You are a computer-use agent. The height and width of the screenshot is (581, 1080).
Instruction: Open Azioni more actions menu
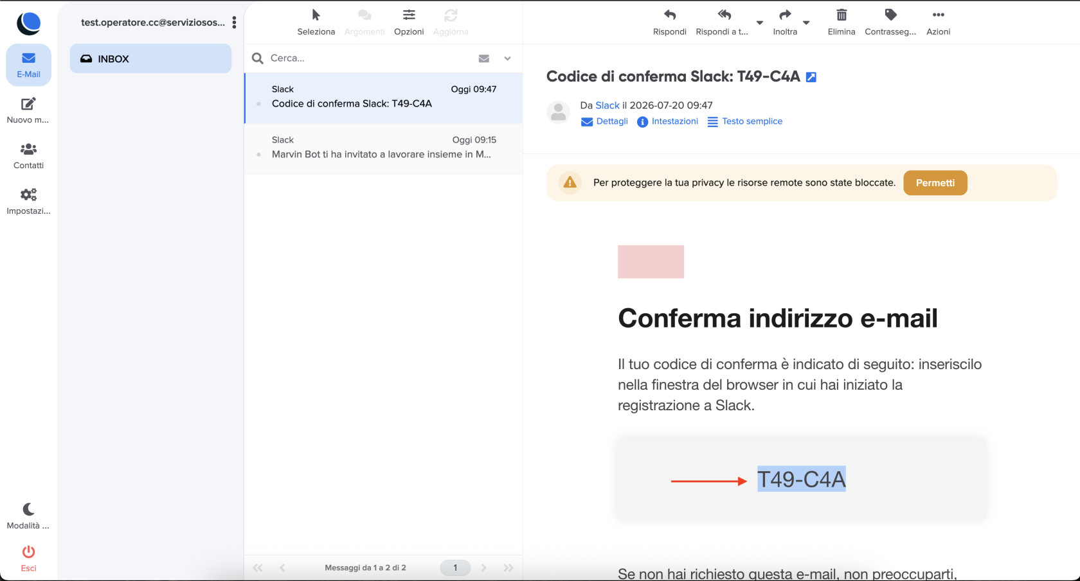tap(938, 22)
